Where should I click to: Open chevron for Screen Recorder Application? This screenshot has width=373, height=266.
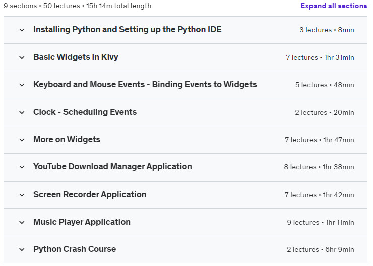(22, 195)
